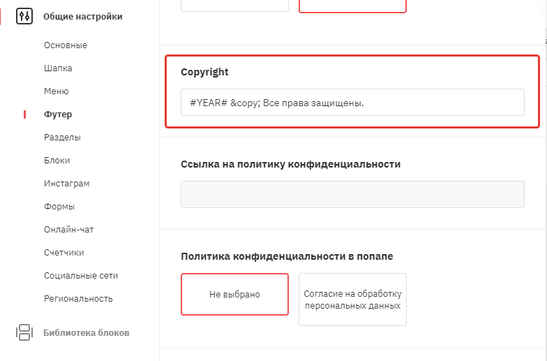Image resolution: width=547 pixels, height=361 pixels.
Task: Select the Меню sidebar item
Action: click(56, 91)
